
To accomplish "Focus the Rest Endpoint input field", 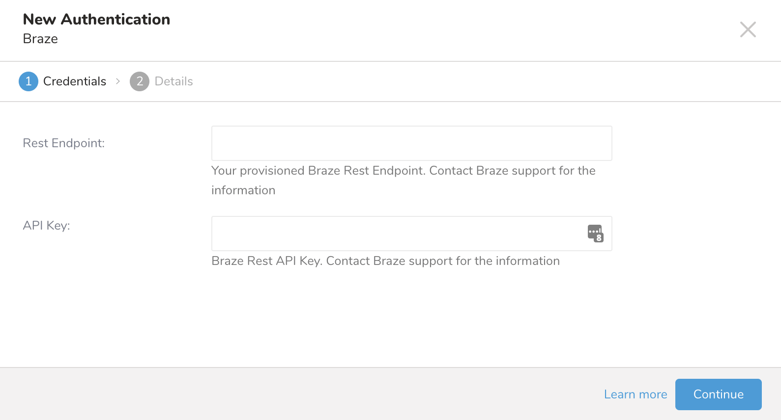I will click(411, 143).
